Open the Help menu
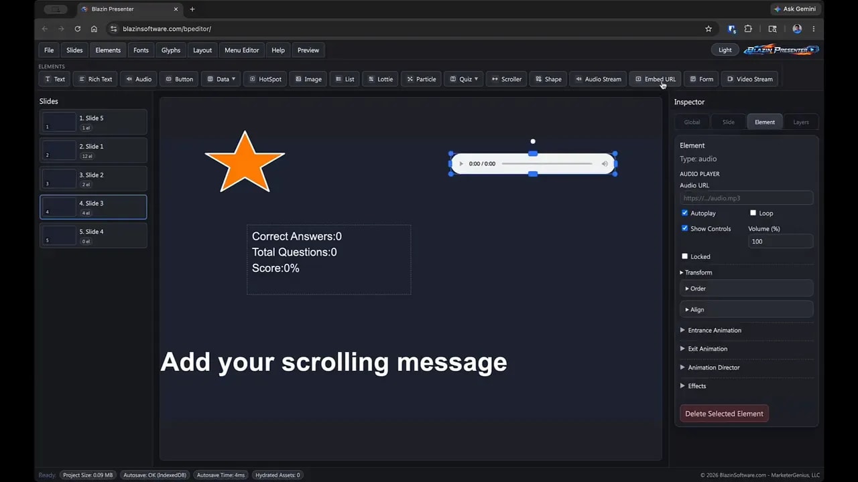 point(278,50)
